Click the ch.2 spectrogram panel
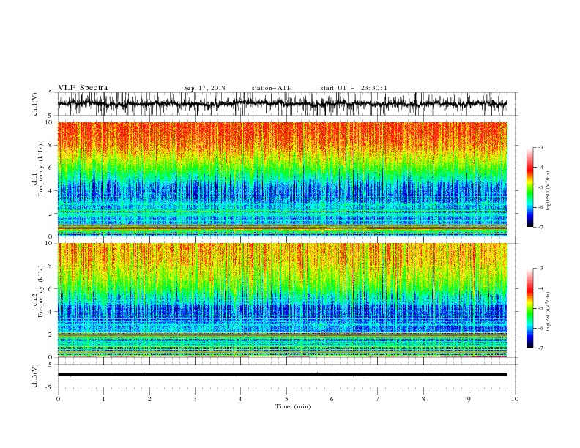Image resolution: width=580 pixels, height=448 pixels. click(282, 300)
